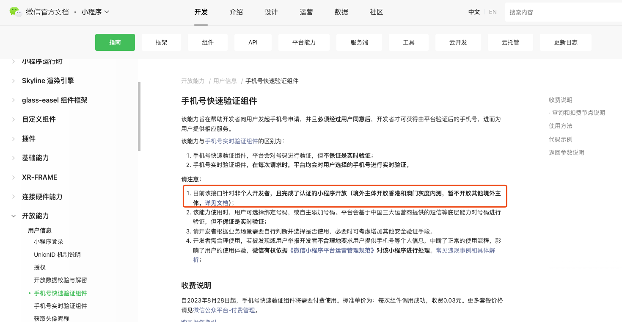
Task: Open the 组件 section
Action: click(x=208, y=42)
